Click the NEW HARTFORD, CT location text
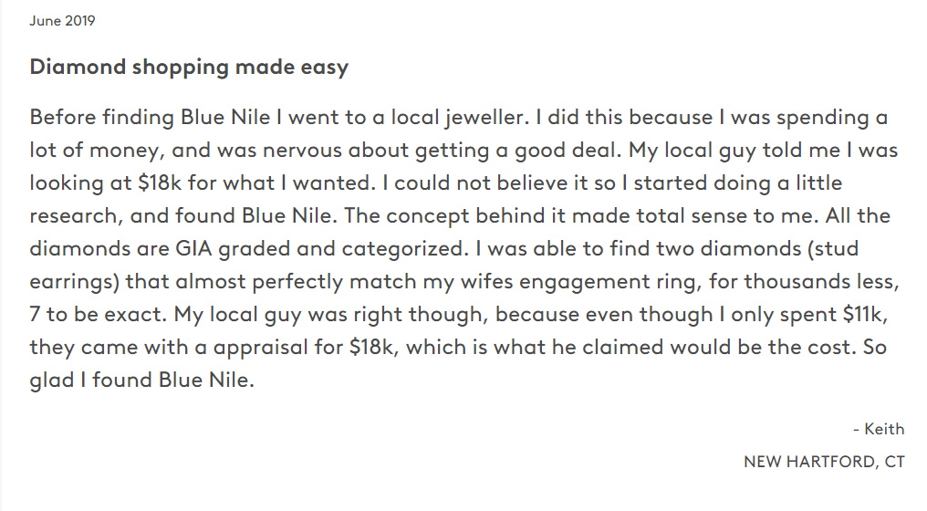Screen dimensions: 927x511 (824, 462)
